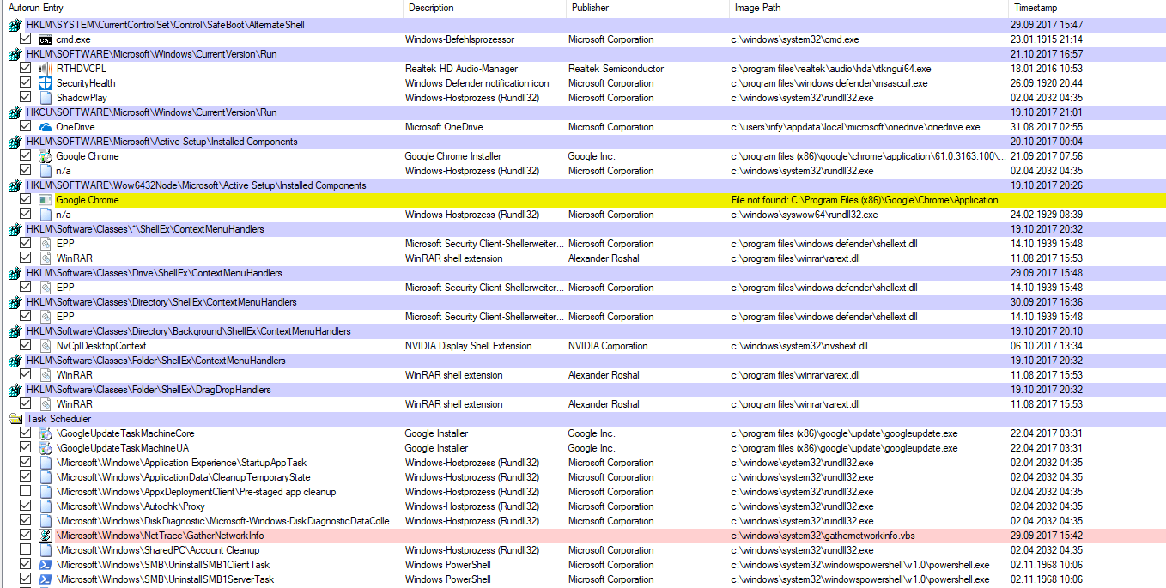Select the Folder\ShellEx\ContextMenuHandlers key row

click(583, 361)
